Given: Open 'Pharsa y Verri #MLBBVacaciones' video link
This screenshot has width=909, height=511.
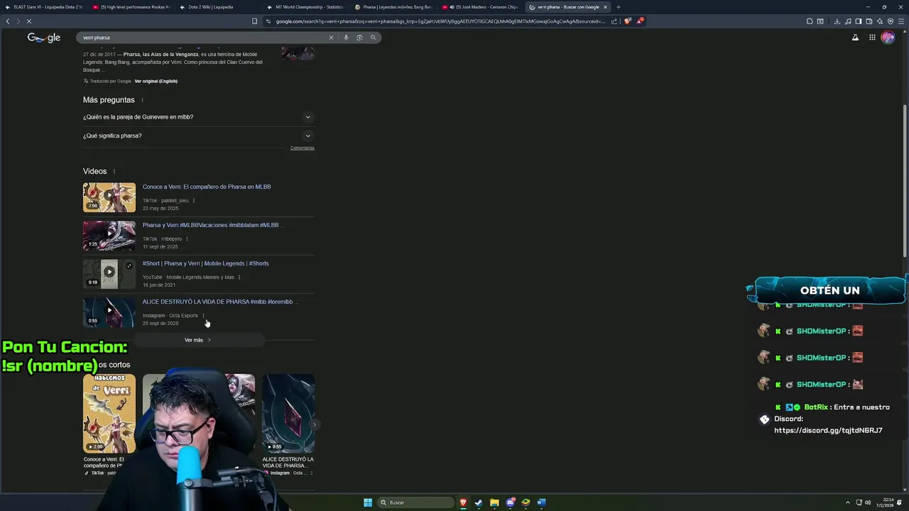Looking at the screenshot, I should click(213, 225).
